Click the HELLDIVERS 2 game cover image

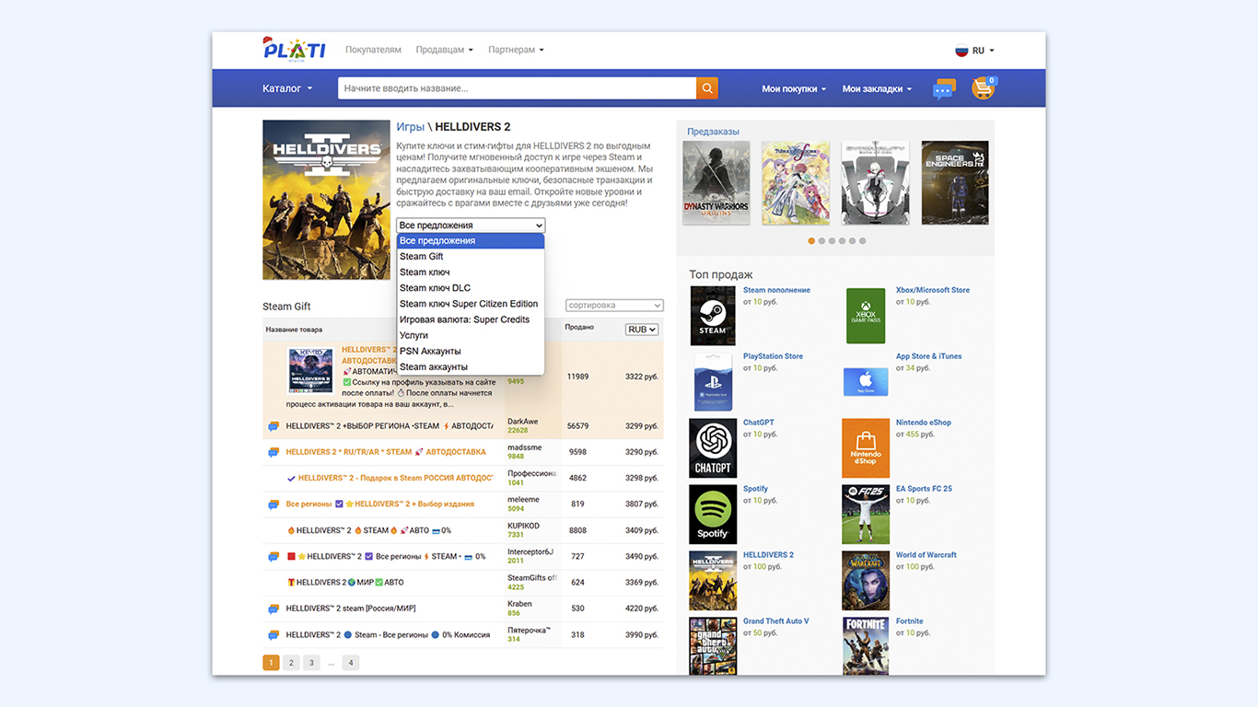point(326,200)
